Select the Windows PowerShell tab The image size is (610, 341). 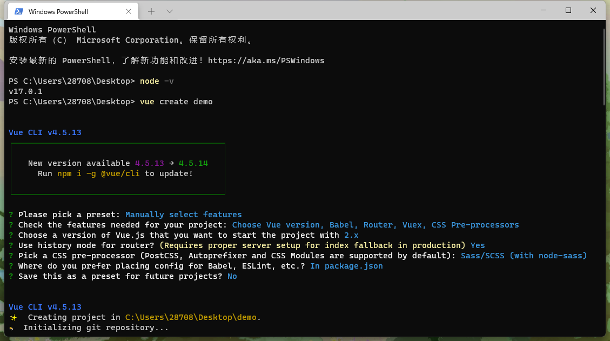tap(73, 12)
